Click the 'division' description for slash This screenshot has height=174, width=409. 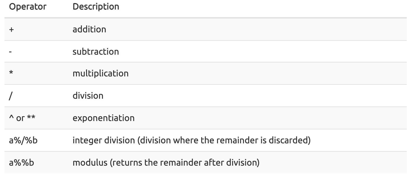click(x=88, y=96)
